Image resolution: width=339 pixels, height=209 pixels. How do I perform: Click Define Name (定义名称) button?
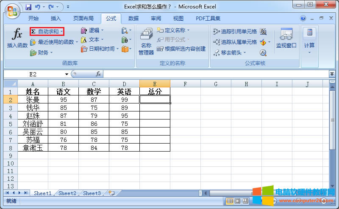tap(174, 30)
